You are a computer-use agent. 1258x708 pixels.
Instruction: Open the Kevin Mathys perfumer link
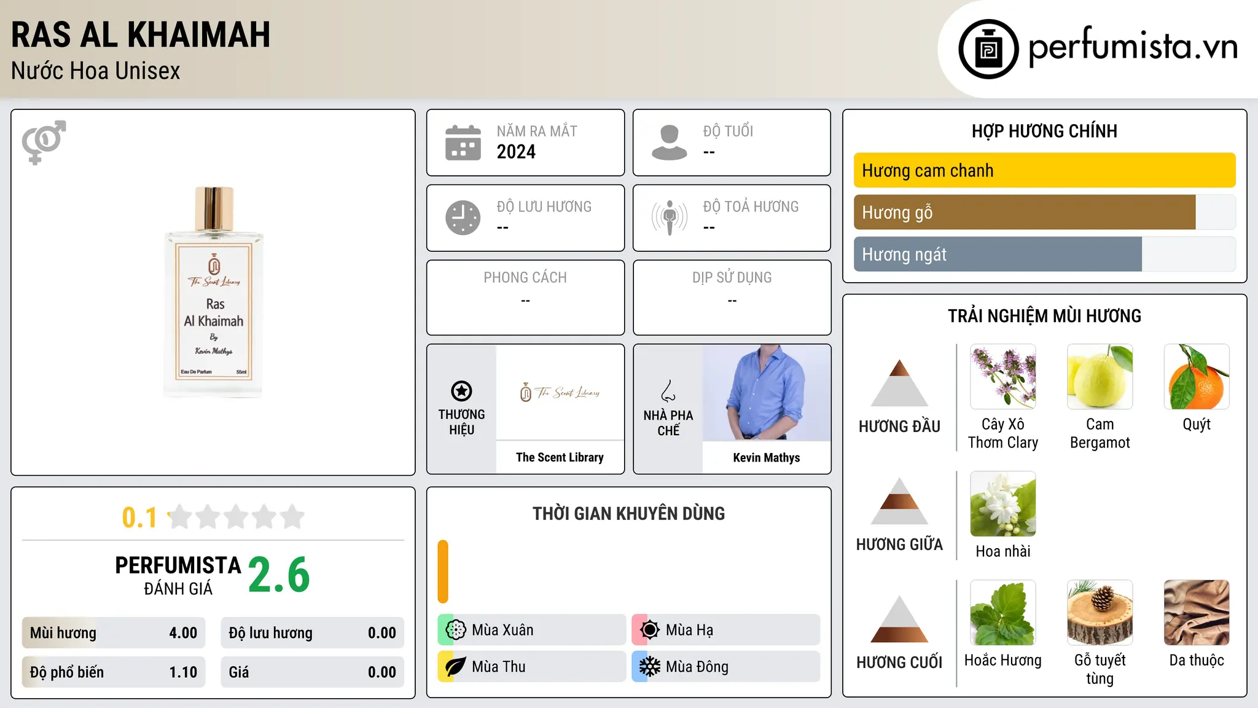pyautogui.click(x=767, y=457)
